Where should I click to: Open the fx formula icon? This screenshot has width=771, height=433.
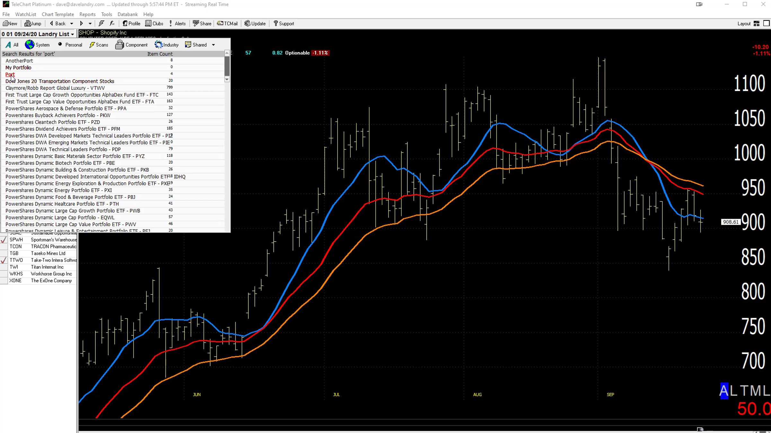pyautogui.click(x=112, y=23)
